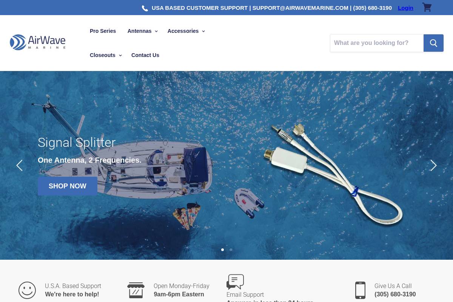The image size is (453, 302).
Task: Click the mobile phone call icon
Action: 360,290
